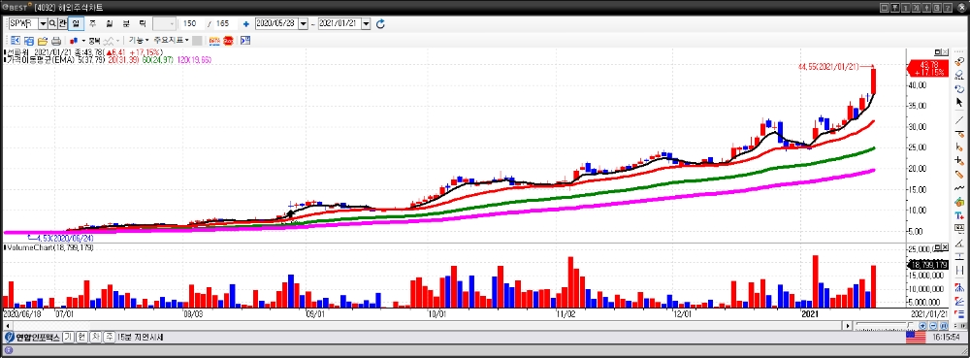Click the 주 button in status bar
The width and height of the screenshot is (970, 358).
coord(109,338)
